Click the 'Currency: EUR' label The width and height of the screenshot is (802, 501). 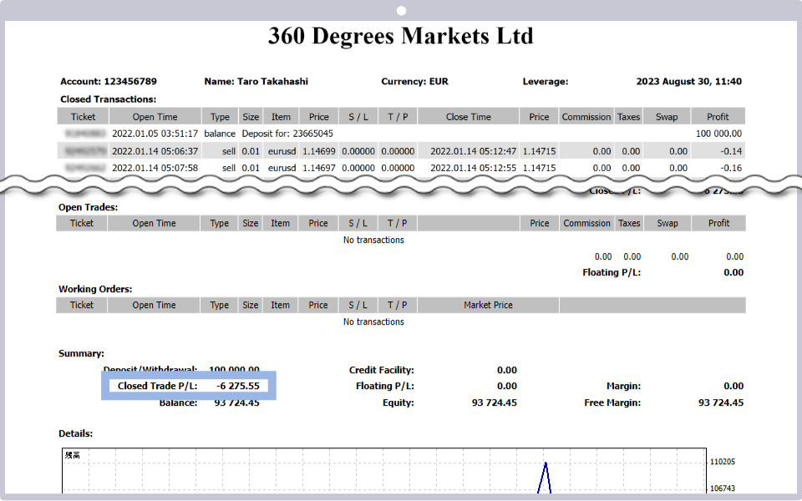click(x=415, y=81)
